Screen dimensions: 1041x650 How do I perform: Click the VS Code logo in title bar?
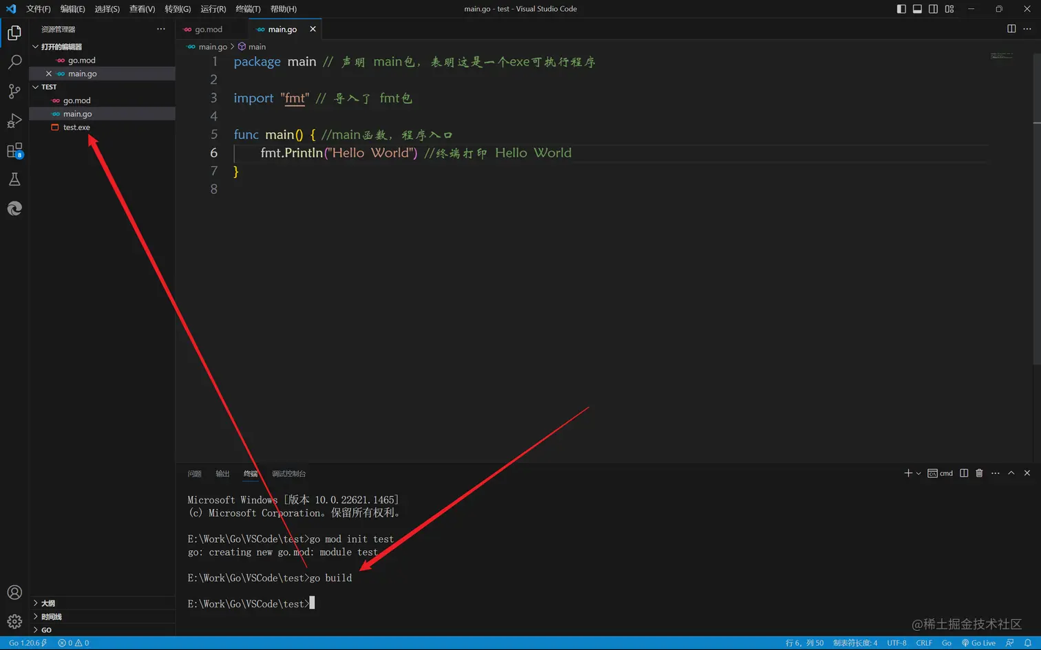point(11,9)
